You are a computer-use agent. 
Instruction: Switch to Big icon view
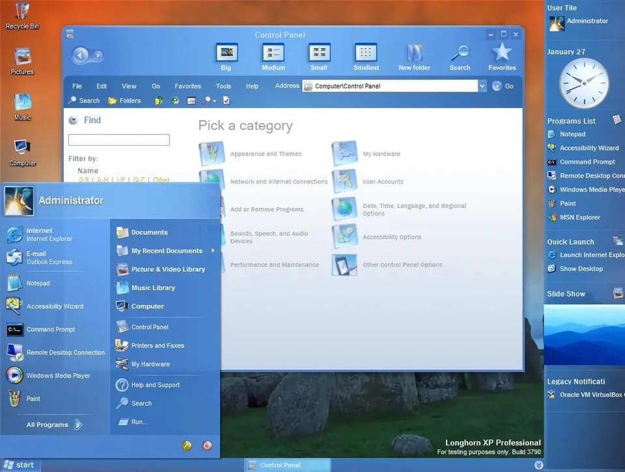[x=227, y=57]
